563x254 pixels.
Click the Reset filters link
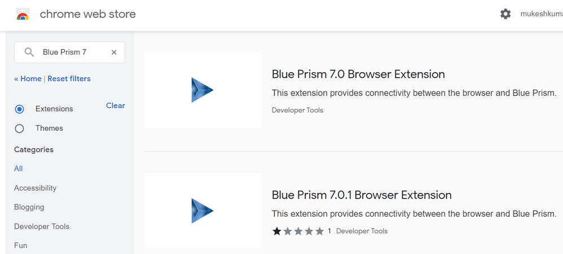69,78
